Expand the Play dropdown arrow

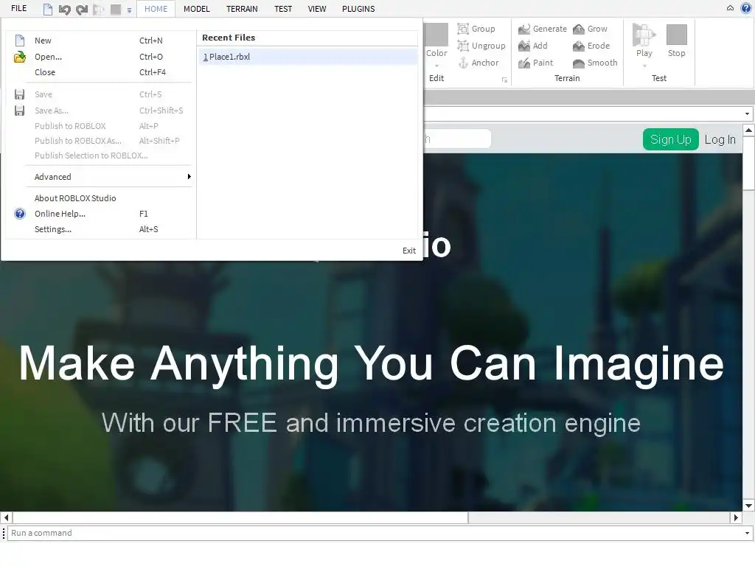coord(644,66)
